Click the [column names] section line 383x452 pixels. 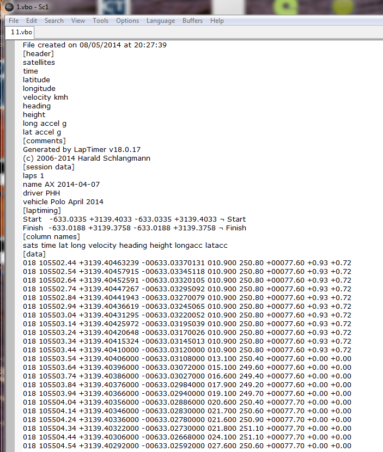click(x=51, y=237)
